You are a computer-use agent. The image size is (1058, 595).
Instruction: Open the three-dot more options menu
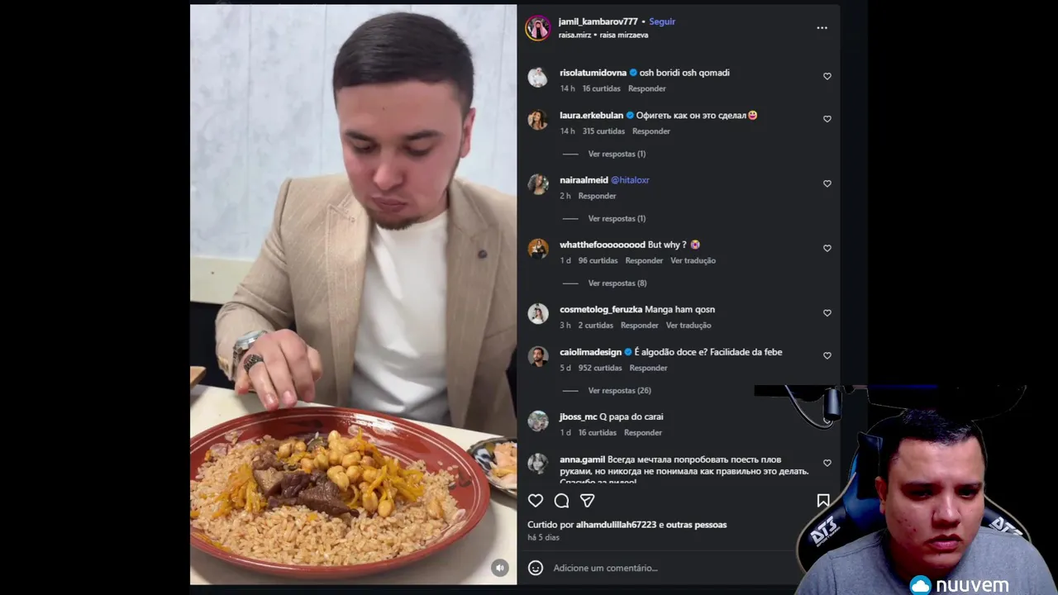tap(822, 28)
